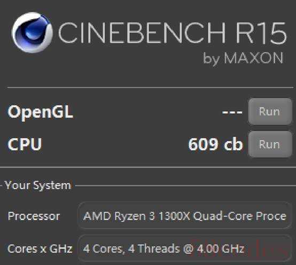This screenshot has width=296, height=265.
Task: Click the by MAXON branding text
Action: [x=243, y=58]
